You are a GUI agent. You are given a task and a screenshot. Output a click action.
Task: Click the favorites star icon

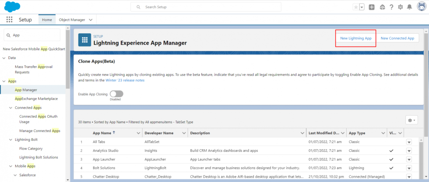[x=356, y=7]
